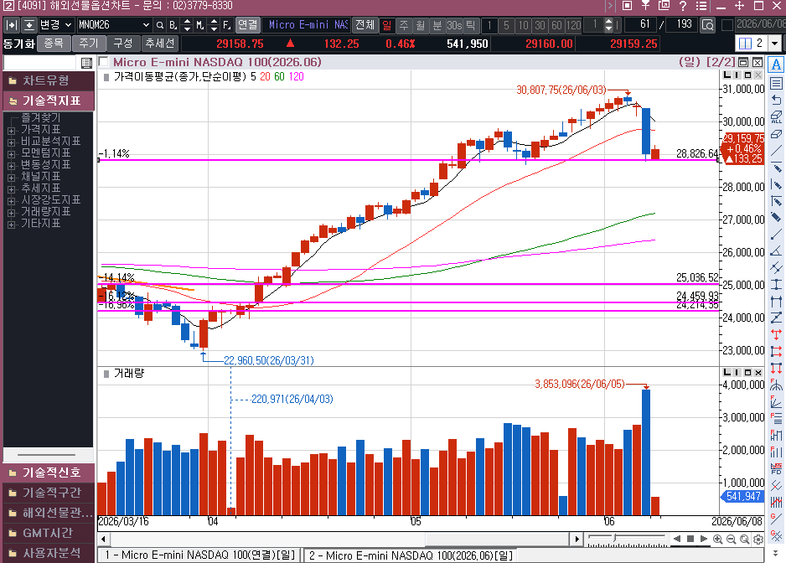This screenshot has width=786, height=563.
Task: Select the 월 monthly period button
Action: tap(420, 24)
